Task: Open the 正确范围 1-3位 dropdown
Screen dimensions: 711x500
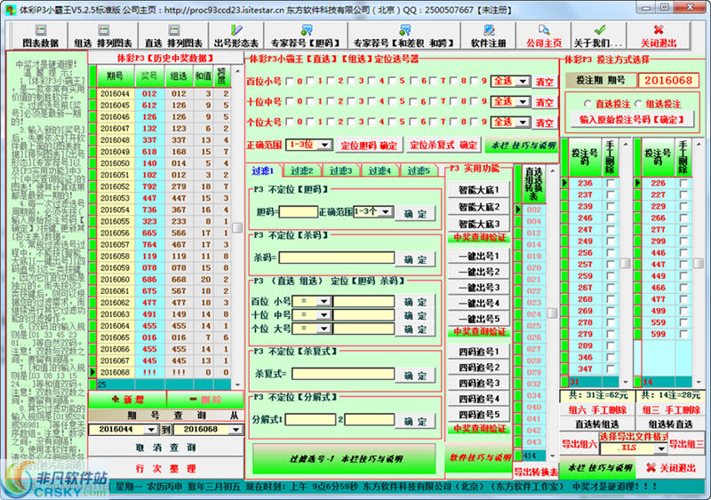Action: coord(325,145)
